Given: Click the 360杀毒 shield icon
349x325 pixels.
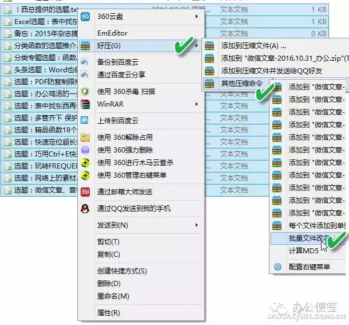Looking at the screenshot, I should click(x=85, y=92).
